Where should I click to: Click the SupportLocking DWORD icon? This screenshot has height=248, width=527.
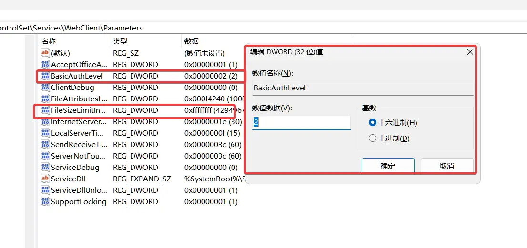pyautogui.click(x=45, y=202)
